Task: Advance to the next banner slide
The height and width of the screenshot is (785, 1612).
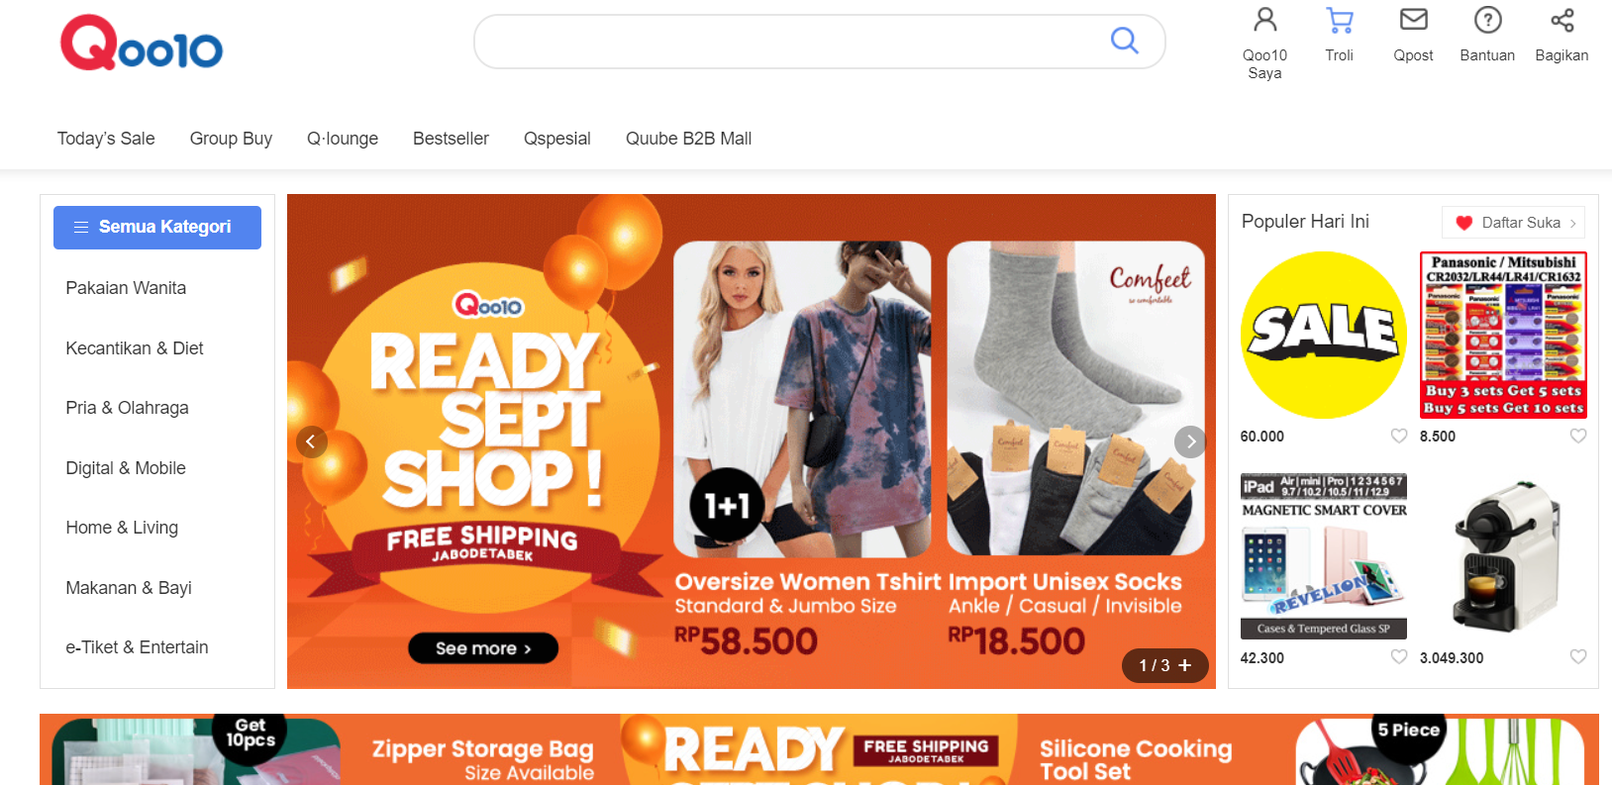Action: tap(1190, 442)
